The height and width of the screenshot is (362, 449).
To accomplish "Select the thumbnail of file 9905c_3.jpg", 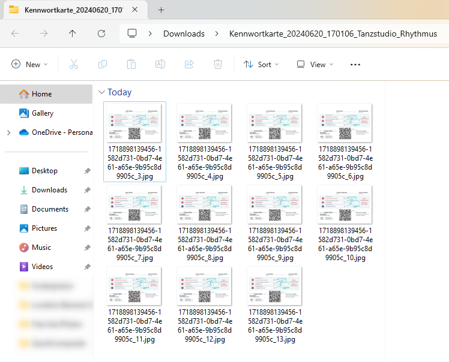I will click(x=134, y=123).
